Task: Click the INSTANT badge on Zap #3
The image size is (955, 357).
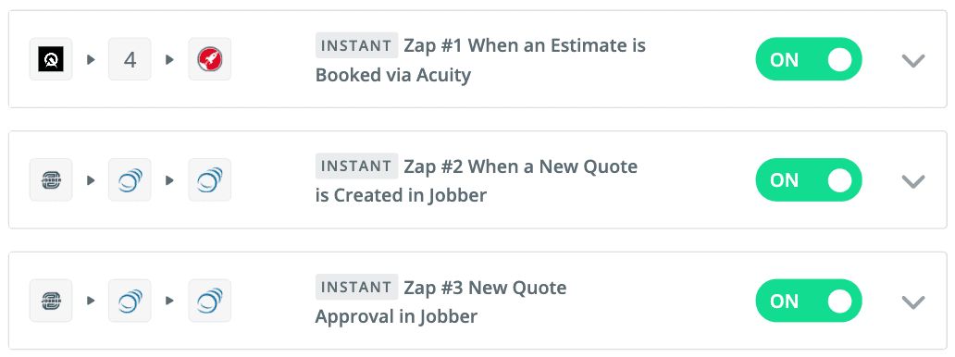Action: tap(357, 287)
